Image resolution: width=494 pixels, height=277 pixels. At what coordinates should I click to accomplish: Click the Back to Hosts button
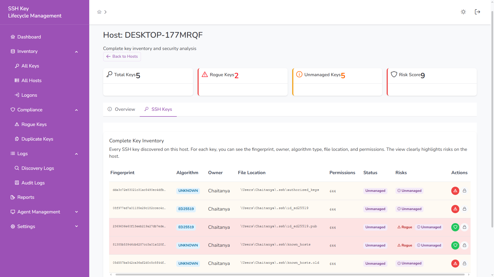click(x=122, y=57)
